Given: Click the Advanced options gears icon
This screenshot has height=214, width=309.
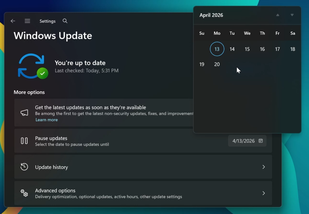Looking at the screenshot, I should [x=24, y=193].
